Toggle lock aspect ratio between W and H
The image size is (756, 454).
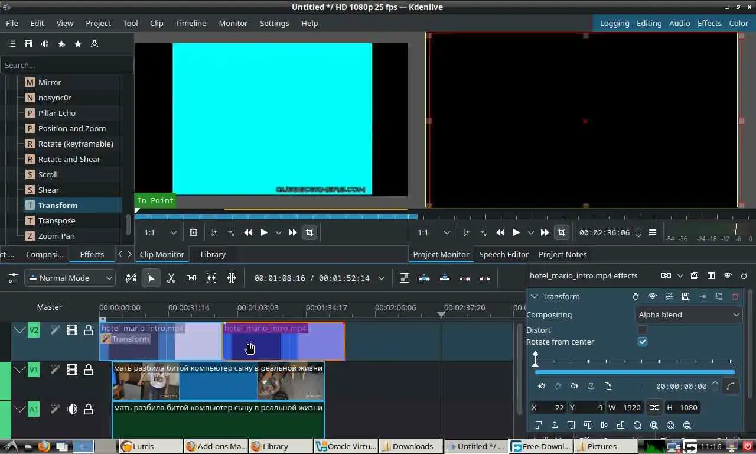(654, 407)
